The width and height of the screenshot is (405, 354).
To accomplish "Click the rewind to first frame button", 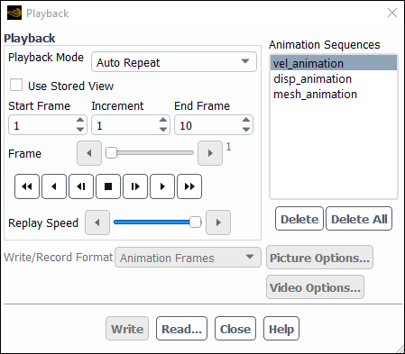I will 27,186.
